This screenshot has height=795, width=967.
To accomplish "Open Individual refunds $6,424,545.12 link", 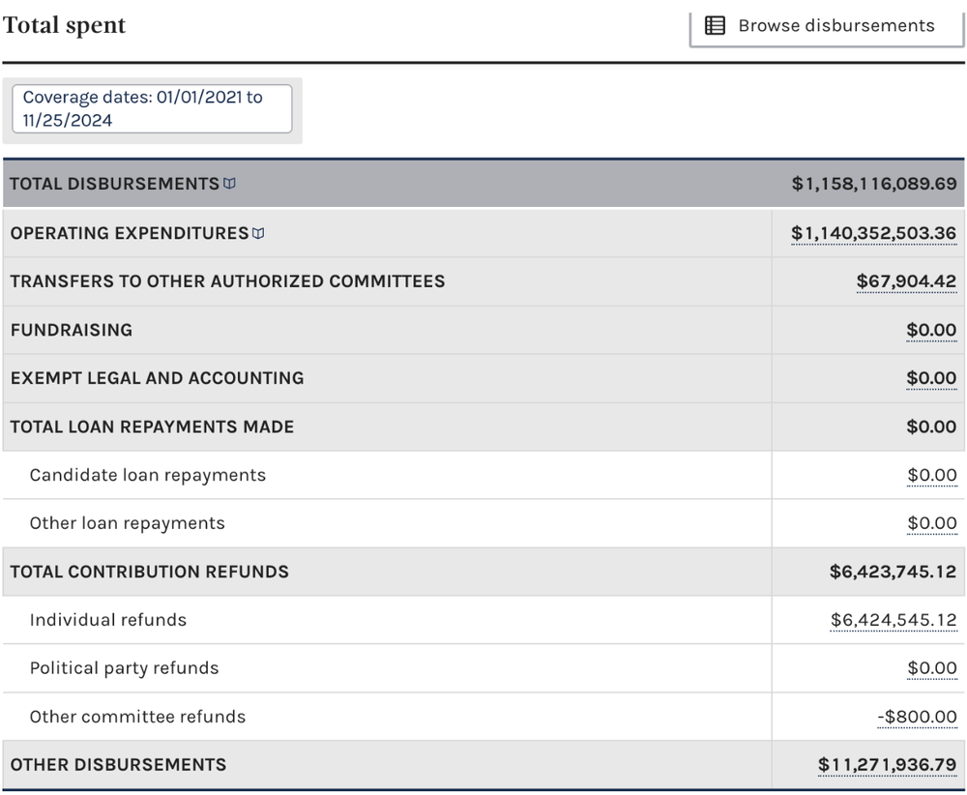I will click(894, 620).
